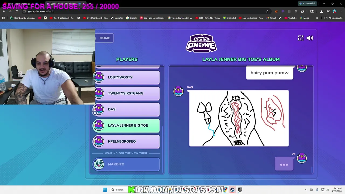Open '0 of 1 uploaded' bookmark
Screen dimensions: 345x194
pyautogui.click(x=61, y=18)
